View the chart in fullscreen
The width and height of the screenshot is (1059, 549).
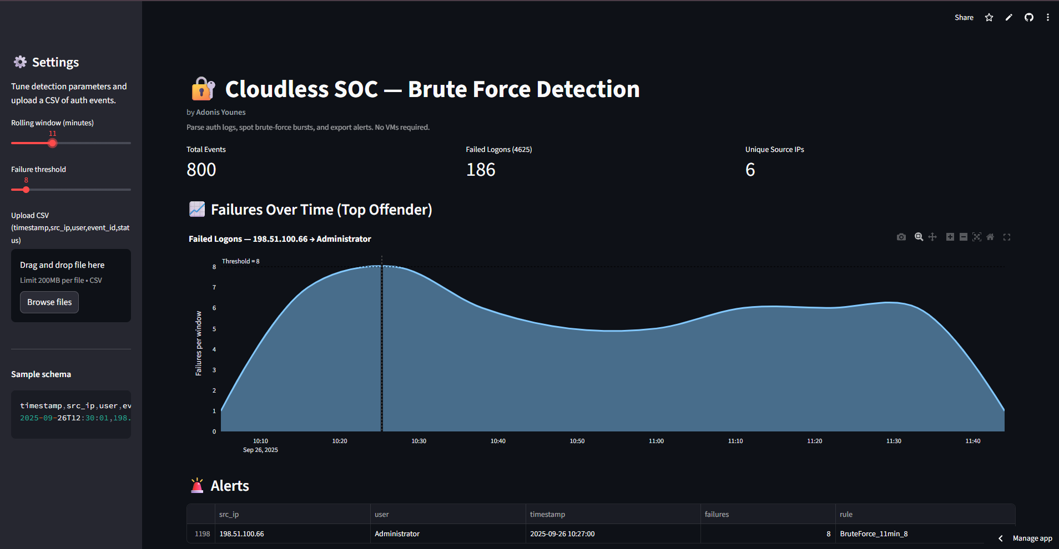(x=1007, y=237)
